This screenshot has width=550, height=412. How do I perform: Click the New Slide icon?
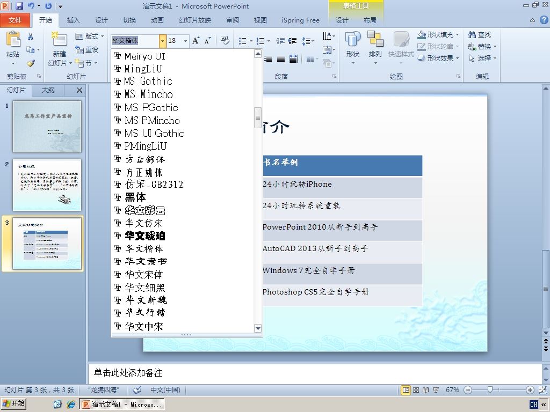click(59, 39)
